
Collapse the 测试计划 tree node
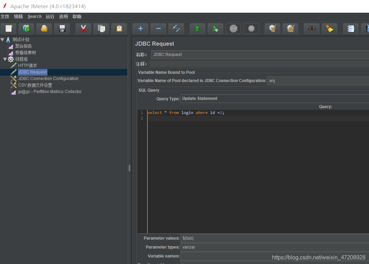2,40
